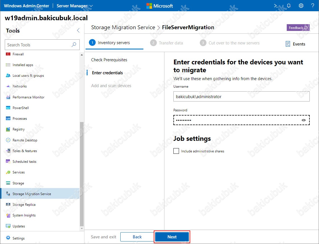Image resolution: width=319 pixels, height=244 pixels.
Task: Click the Updates tool icon
Action: (x=8, y=226)
